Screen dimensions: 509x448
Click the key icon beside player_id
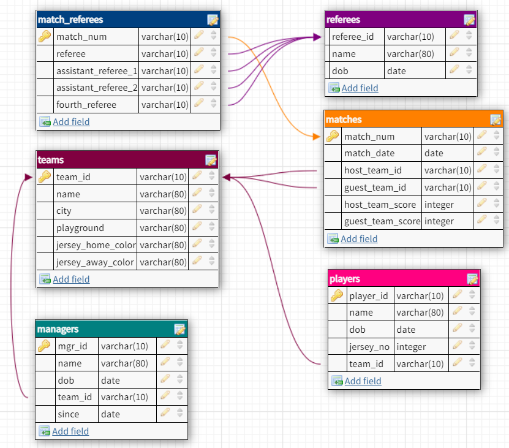click(337, 295)
